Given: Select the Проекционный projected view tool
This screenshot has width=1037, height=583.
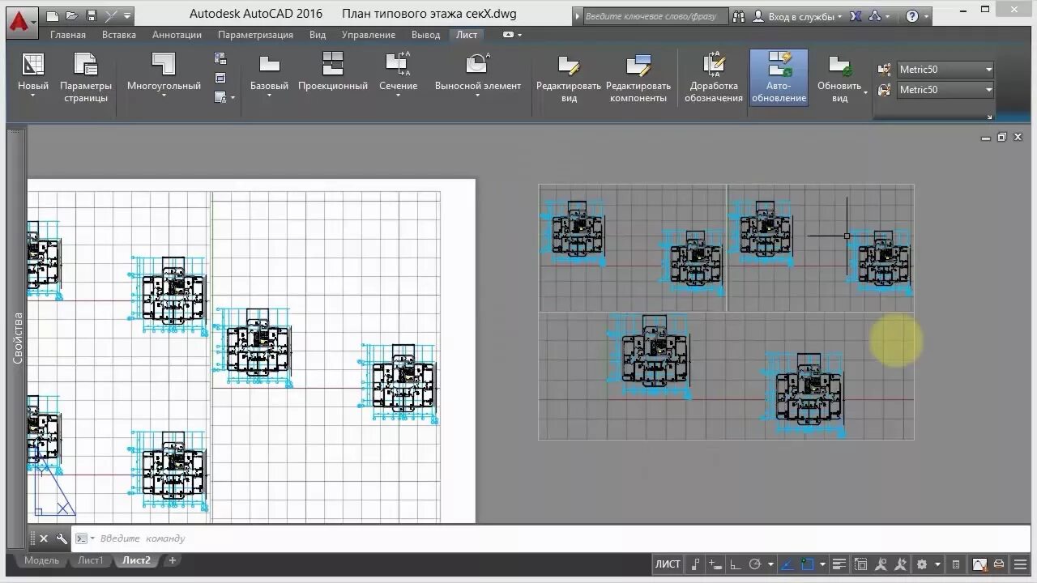Looking at the screenshot, I should [333, 71].
